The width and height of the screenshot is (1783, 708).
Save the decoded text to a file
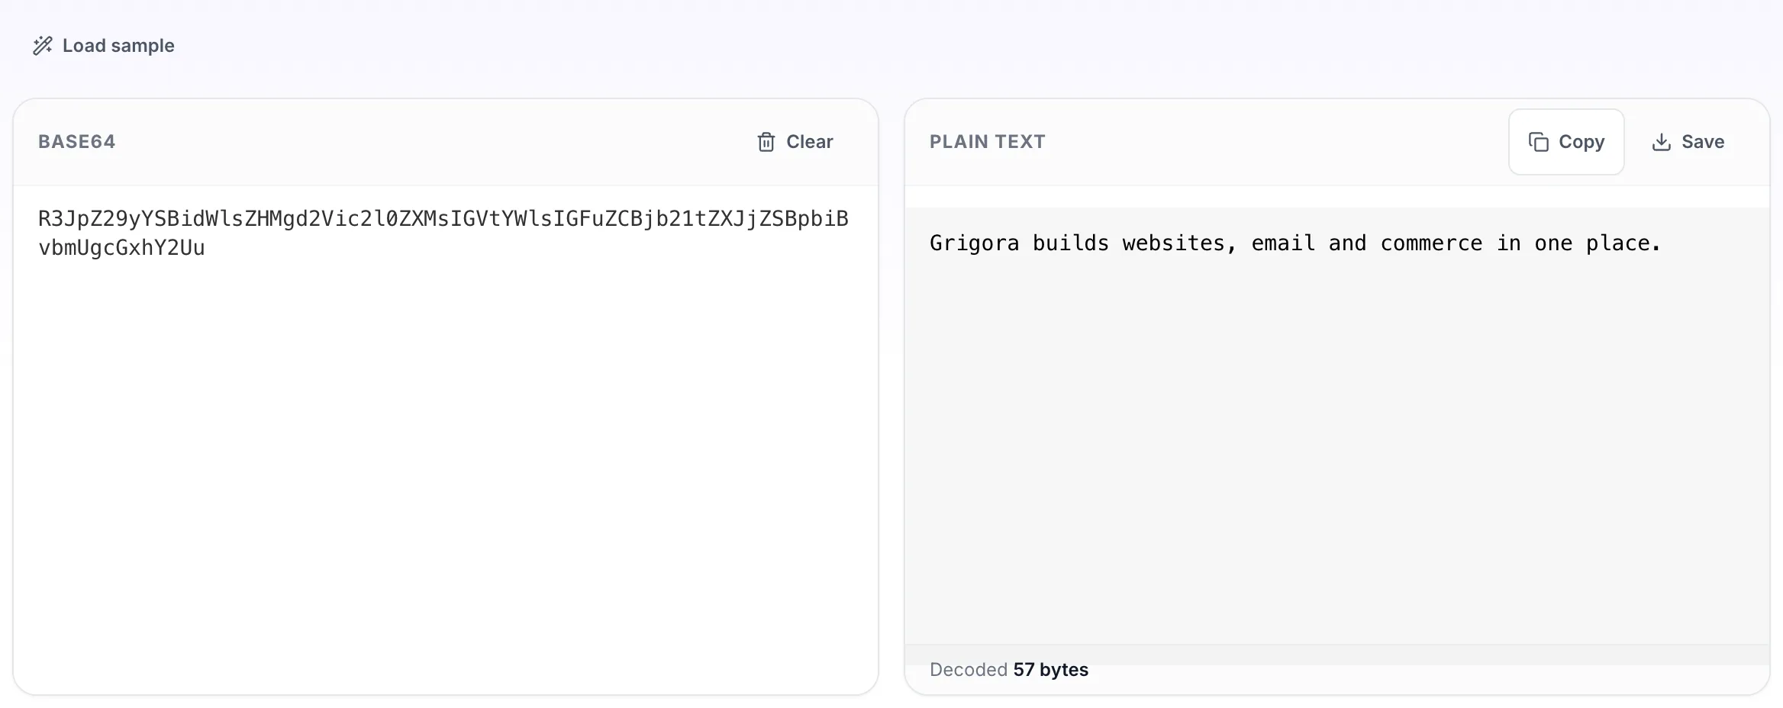pos(1688,142)
